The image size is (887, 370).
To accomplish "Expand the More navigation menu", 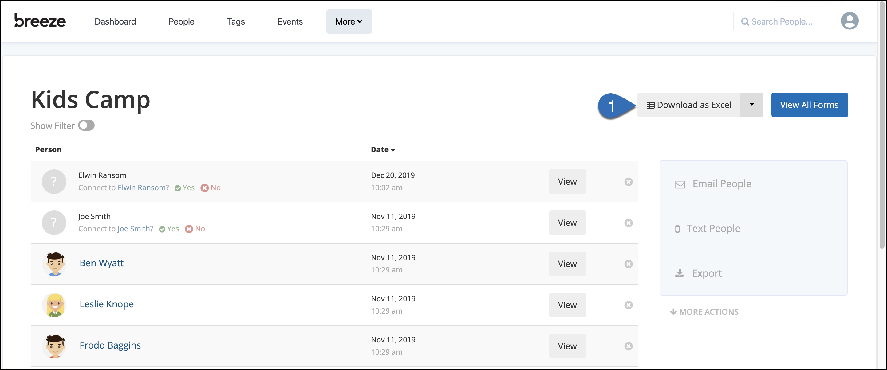I will click(349, 21).
